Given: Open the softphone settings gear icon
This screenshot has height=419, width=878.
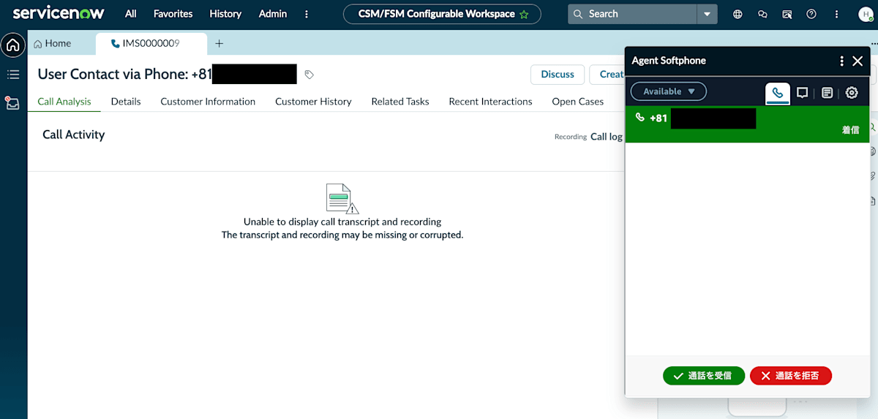Looking at the screenshot, I should click(852, 93).
